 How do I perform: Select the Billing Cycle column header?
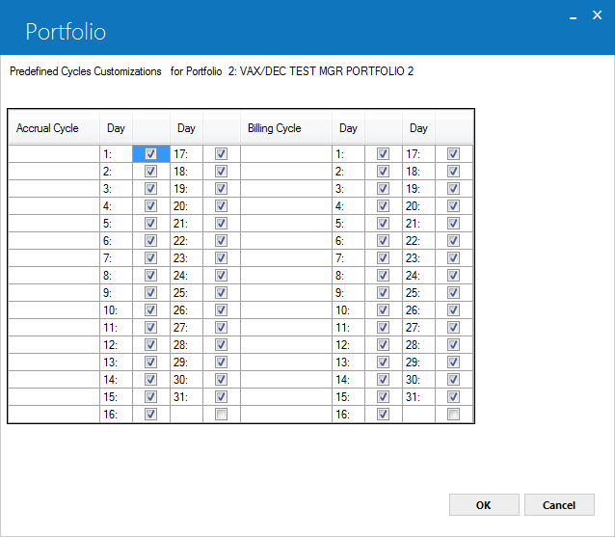click(x=286, y=128)
